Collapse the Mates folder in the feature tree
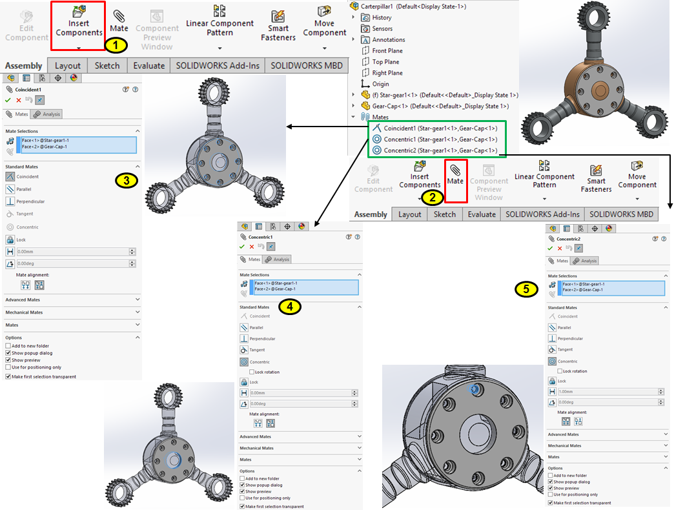 tap(353, 117)
